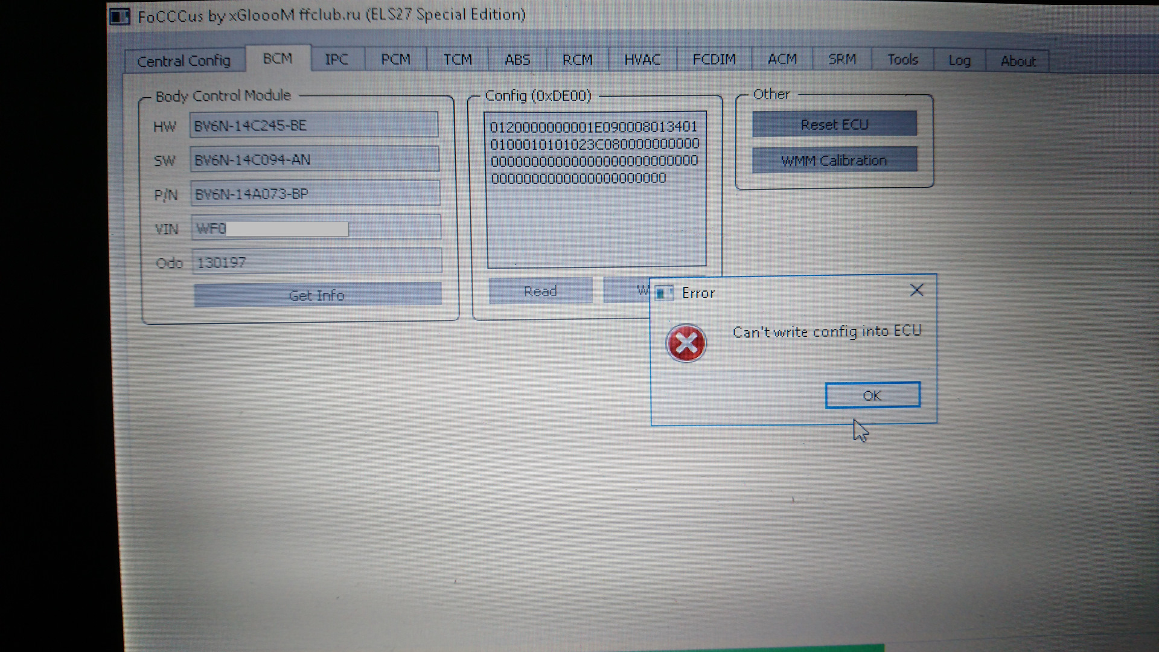The width and height of the screenshot is (1159, 652).
Task: Select the HVAC module tab
Action: 641,60
